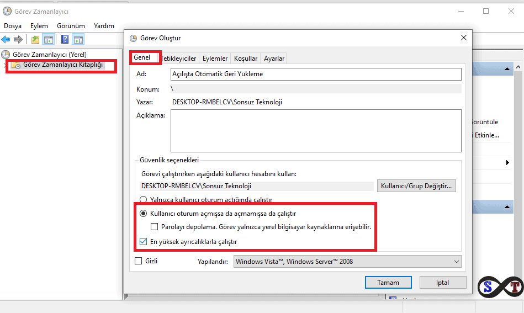Click the Forward arrow toolbar icon

[x=18, y=39]
